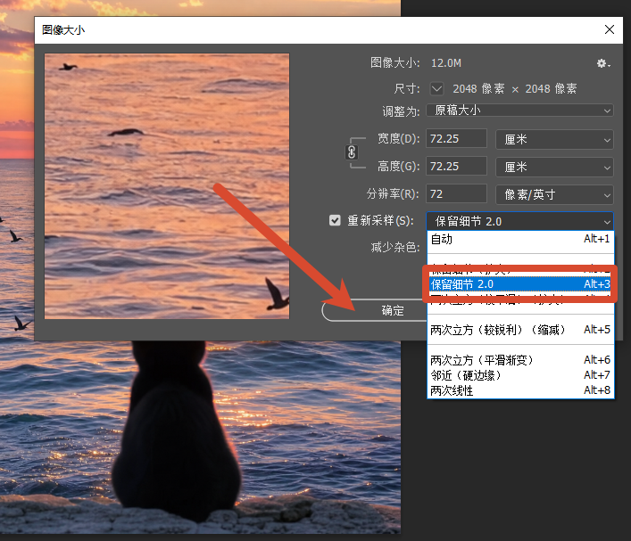
Task: Open the width unit 厘米 dropdown
Action: (x=554, y=139)
